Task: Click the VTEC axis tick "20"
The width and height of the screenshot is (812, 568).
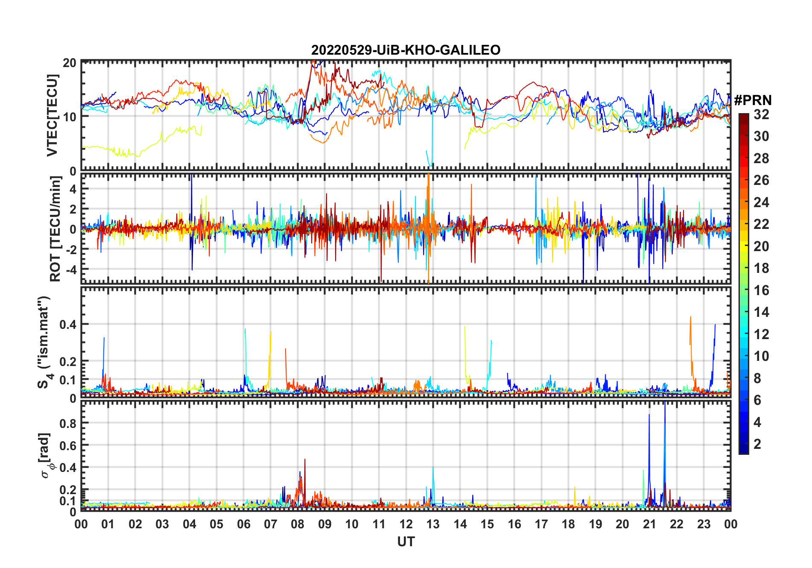Action: (x=70, y=63)
